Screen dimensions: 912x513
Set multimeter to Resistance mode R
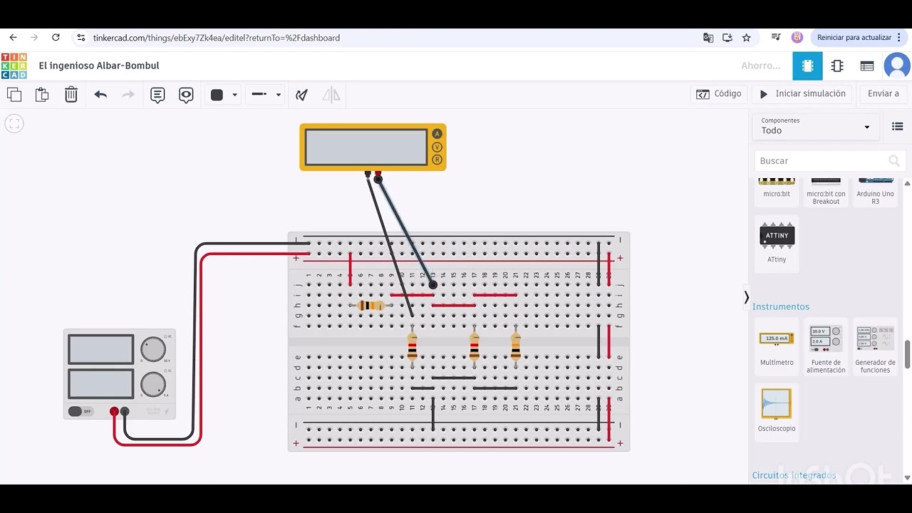[x=437, y=160]
